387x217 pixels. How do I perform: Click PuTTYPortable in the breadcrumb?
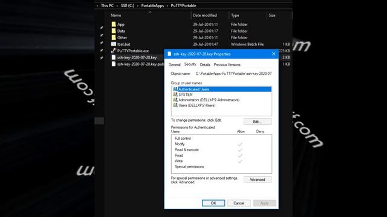[183, 5]
